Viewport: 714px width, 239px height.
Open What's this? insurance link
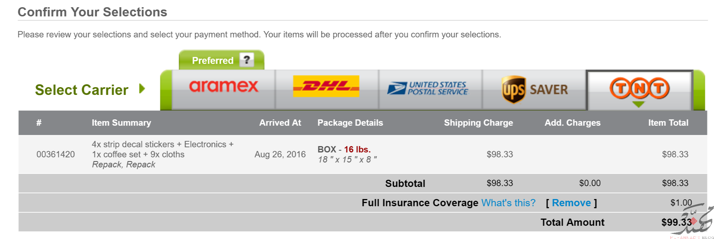[x=508, y=203]
